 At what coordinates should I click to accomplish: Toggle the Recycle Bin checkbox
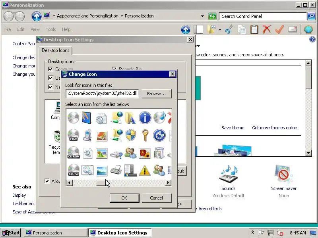click(x=114, y=69)
